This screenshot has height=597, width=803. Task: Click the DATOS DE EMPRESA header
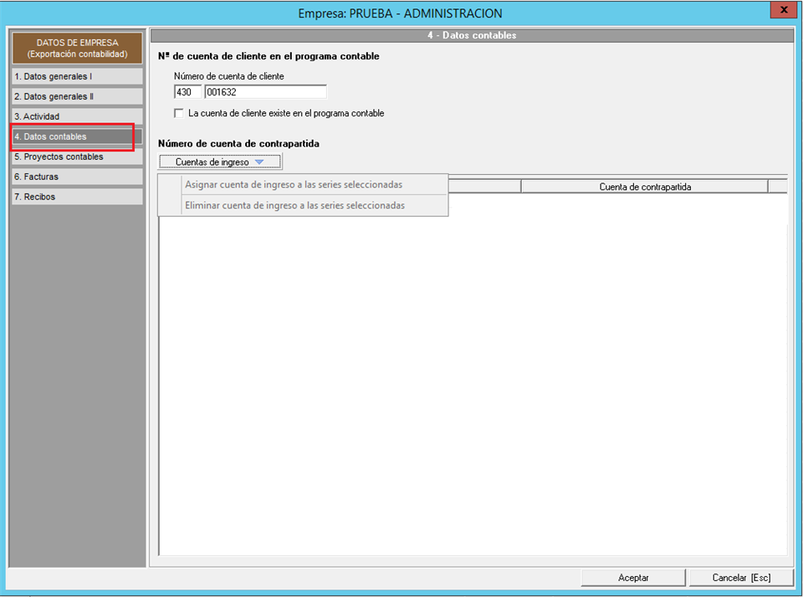click(x=77, y=49)
